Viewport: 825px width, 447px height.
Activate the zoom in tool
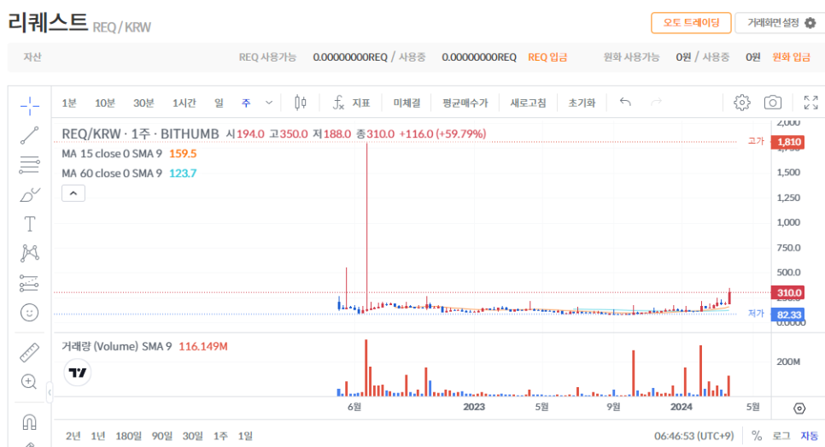[29, 382]
